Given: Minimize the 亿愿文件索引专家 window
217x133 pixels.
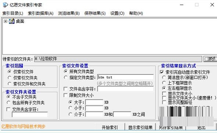Looking at the screenshot, I should click(x=182, y=5).
